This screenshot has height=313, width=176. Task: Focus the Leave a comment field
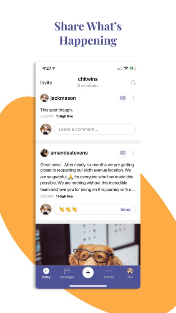(95, 129)
